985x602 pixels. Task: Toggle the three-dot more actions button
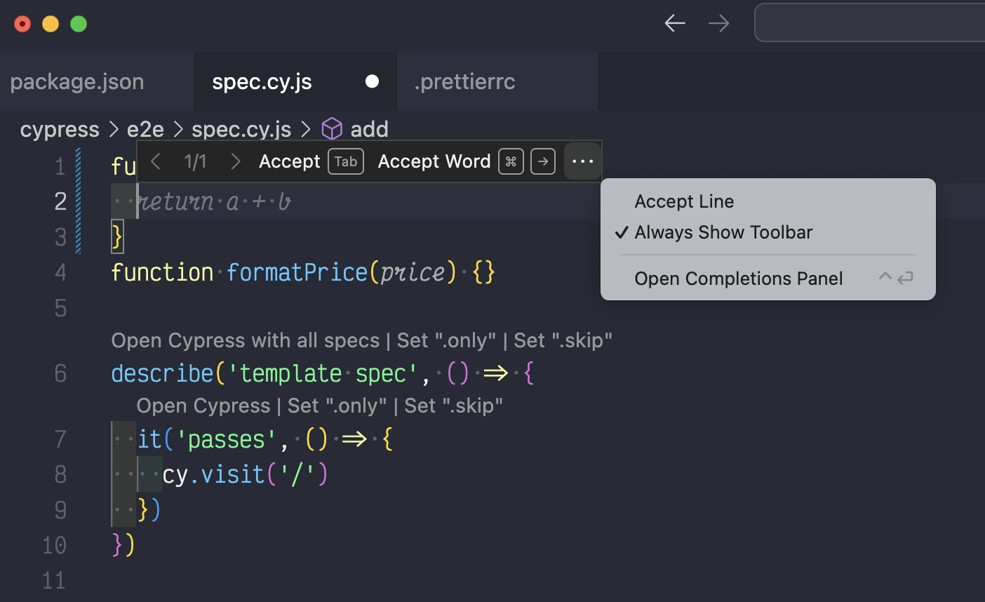click(x=583, y=161)
